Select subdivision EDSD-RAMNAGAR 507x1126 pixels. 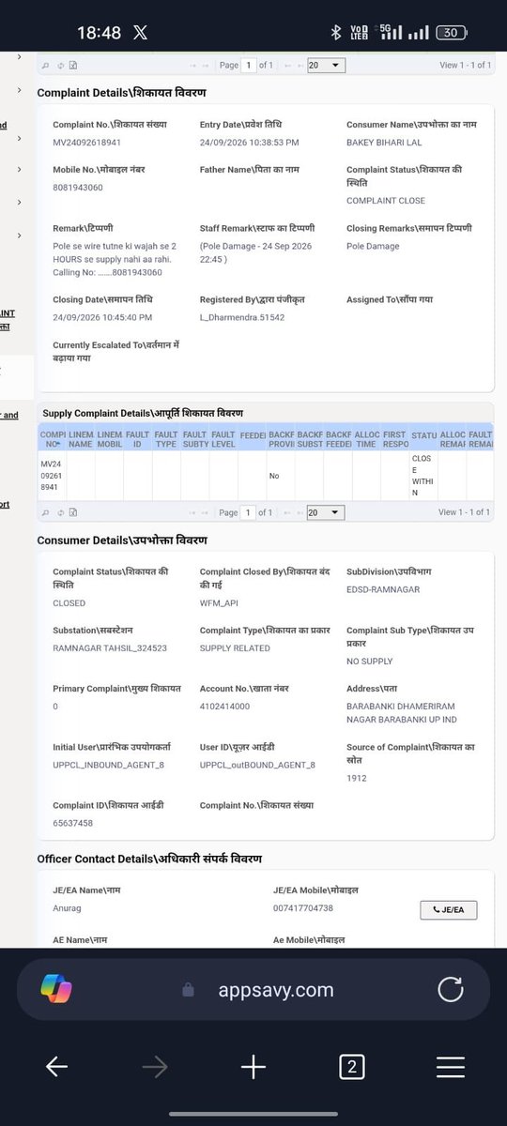pos(383,589)
